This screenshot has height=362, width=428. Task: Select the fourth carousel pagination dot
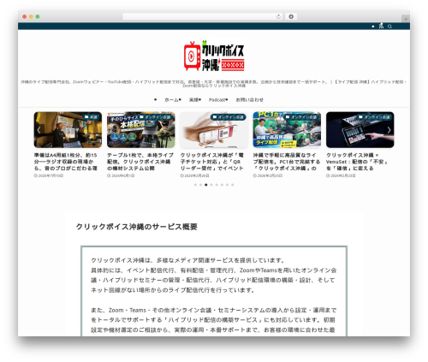pyautogui.click(x=211, y=185)
